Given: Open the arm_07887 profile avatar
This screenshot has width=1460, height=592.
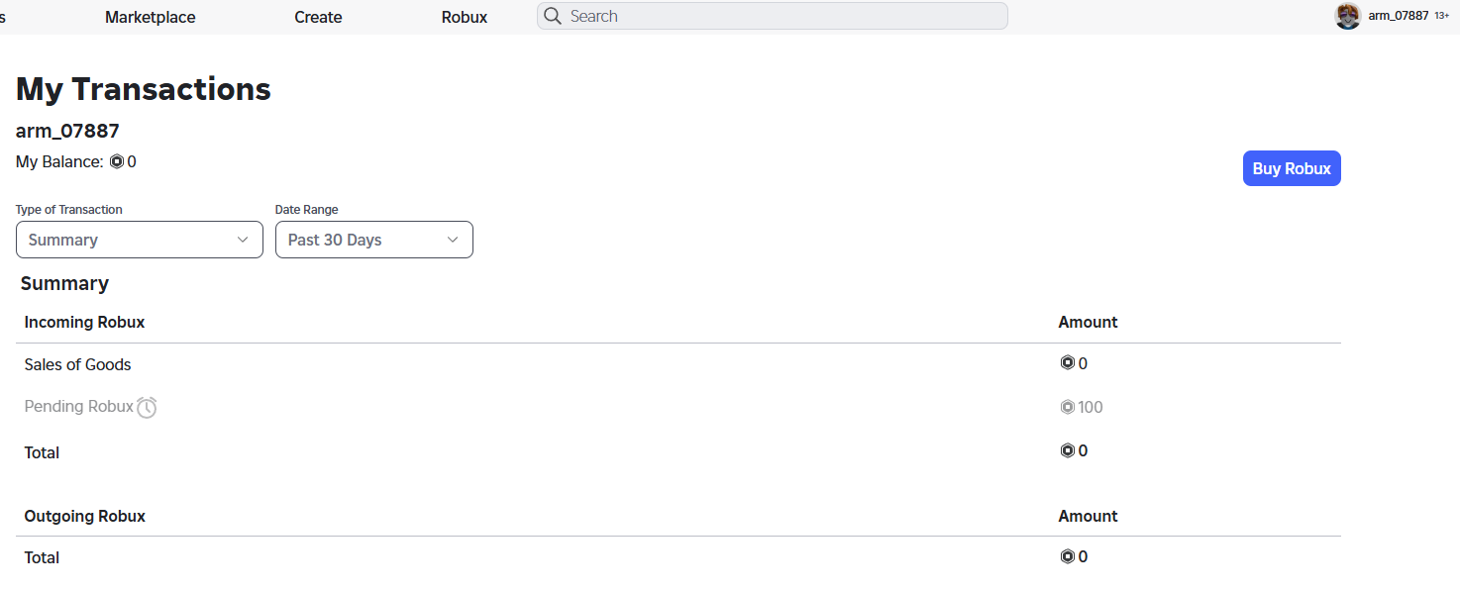Looking at the screenshot, I should coord(1348,16).
